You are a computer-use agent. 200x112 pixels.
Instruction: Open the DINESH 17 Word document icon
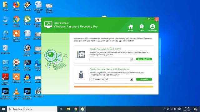[x=38, y=7]
